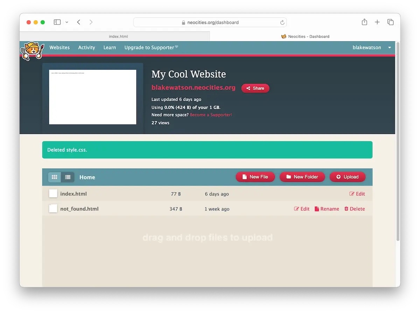This screenshot has width=420, height=313.
Task: Click the Become a Supporter link
Action: pyautogui.click(x=210, y=115)
